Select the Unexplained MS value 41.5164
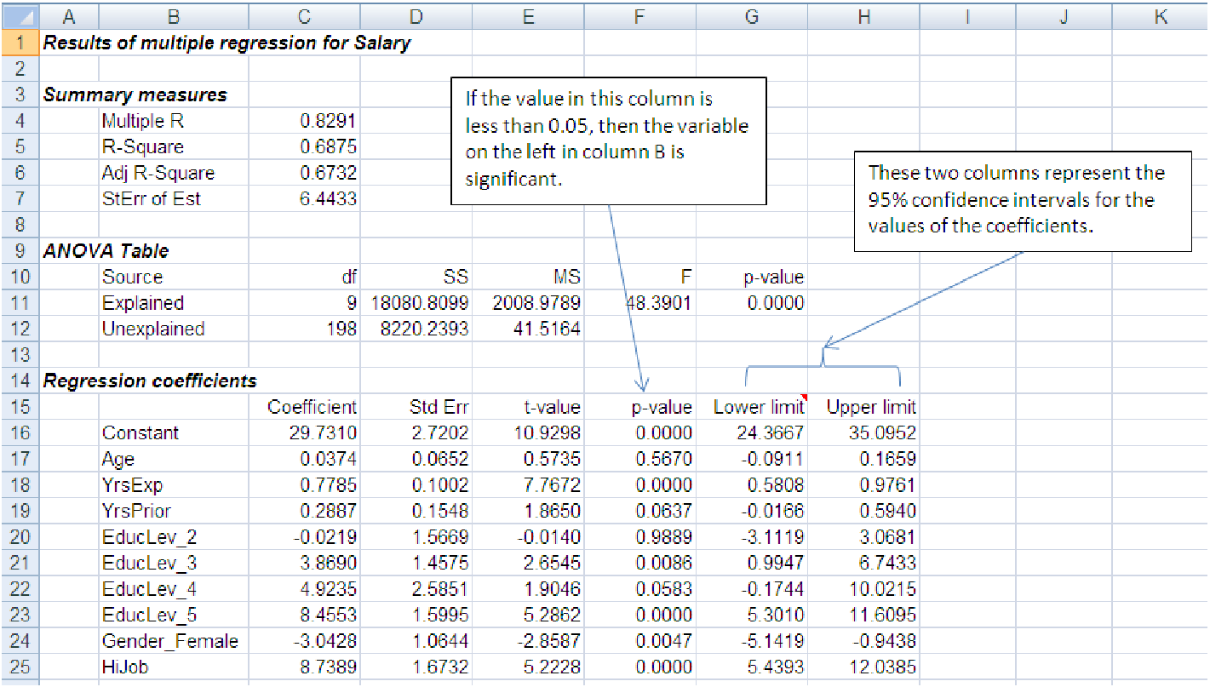Image resolution: width=1210 pixels, height=687 pixels. coord(528,329)
